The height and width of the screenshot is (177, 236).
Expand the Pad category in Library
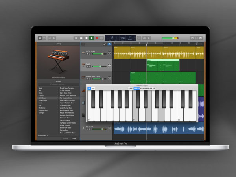tap(57, 105)
